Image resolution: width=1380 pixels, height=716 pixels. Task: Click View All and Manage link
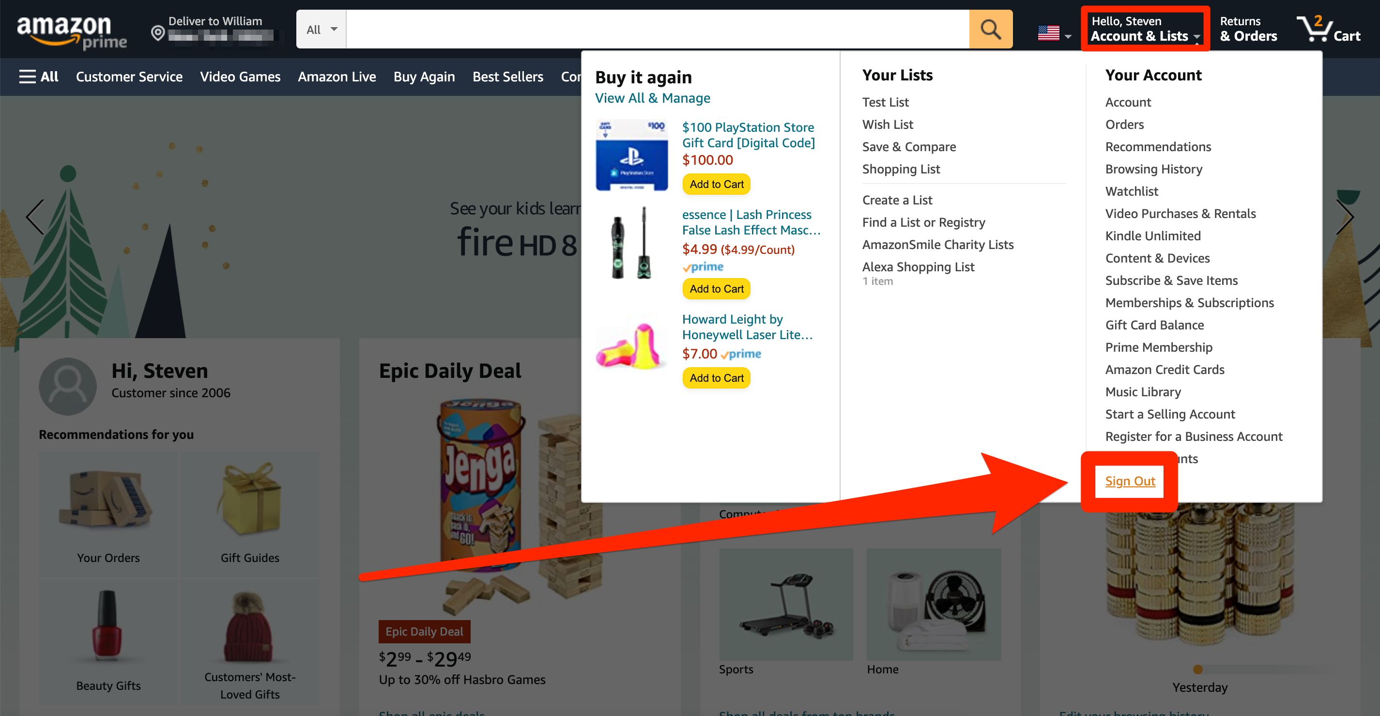pos(653,98)
